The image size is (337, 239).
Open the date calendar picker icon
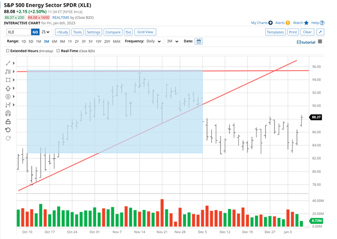tap(199, 41)
